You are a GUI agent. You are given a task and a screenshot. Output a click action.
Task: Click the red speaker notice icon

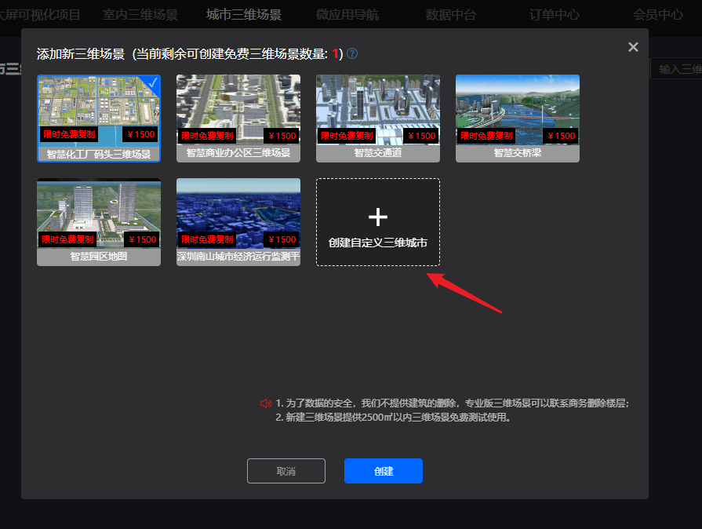pyautogui.click(x=266, y=403)
